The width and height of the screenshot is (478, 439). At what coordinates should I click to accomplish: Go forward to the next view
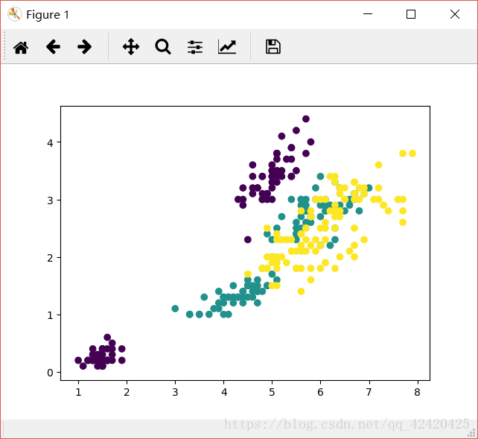pyautogui.click(x=84, y=47)
